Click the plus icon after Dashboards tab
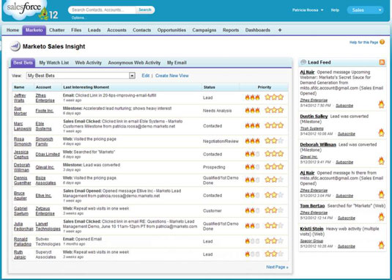 [x=280, y=30]
